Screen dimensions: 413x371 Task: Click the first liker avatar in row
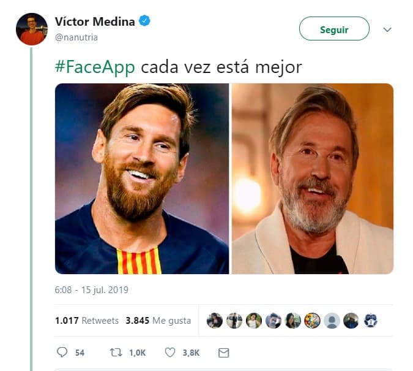coord(215,321)
